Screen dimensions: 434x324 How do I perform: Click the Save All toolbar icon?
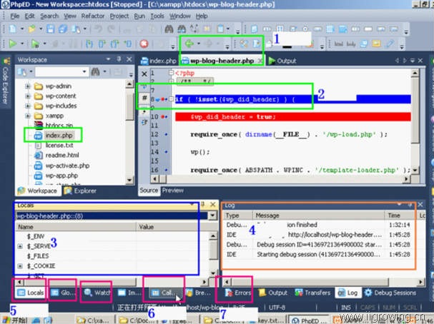(x=63, y=29)
